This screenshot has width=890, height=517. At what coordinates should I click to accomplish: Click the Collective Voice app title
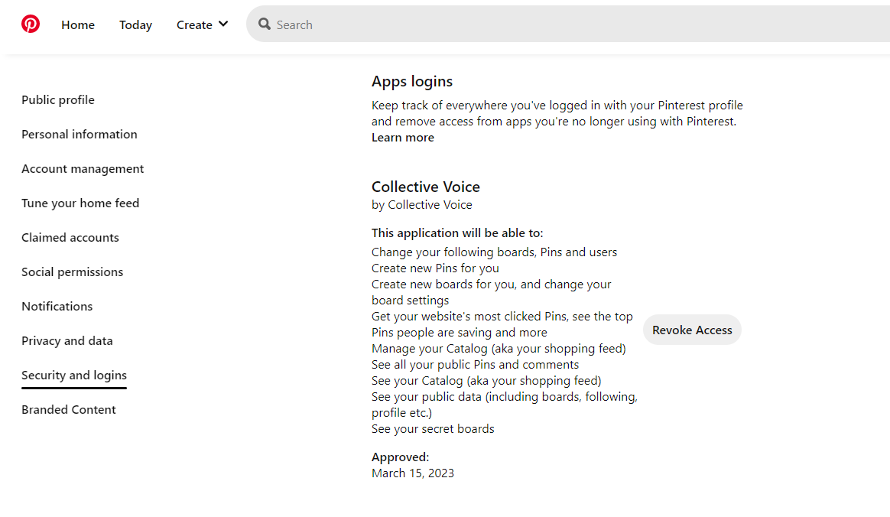[x=426, y=187]
